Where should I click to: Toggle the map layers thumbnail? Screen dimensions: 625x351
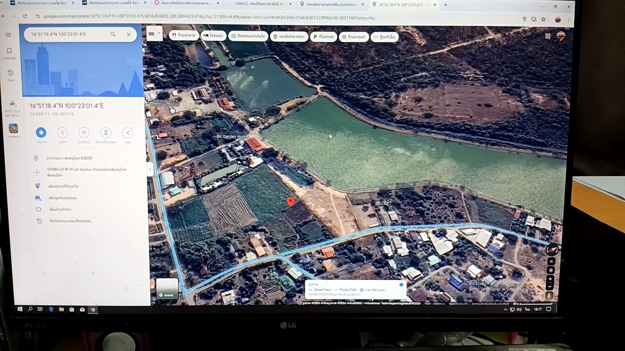pyautogui.click(x=167, y=288)
